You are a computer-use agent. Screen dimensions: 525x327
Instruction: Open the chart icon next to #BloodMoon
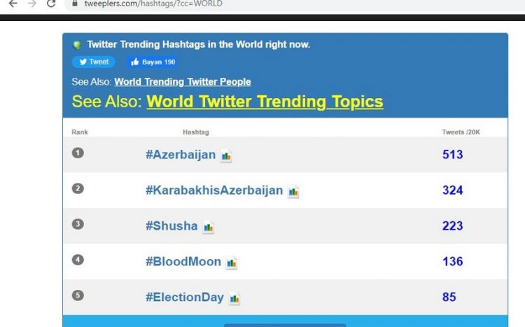click(x=232, y=263)
